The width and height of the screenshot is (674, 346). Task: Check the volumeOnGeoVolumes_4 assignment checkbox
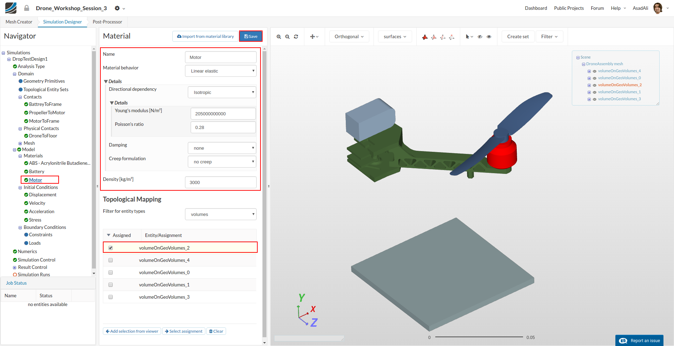pos(111,260)
